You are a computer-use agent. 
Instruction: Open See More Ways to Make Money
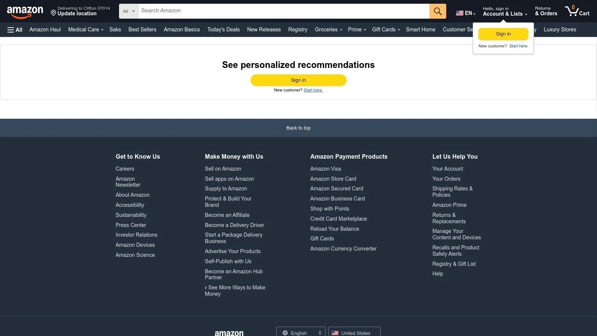[235, 290]
